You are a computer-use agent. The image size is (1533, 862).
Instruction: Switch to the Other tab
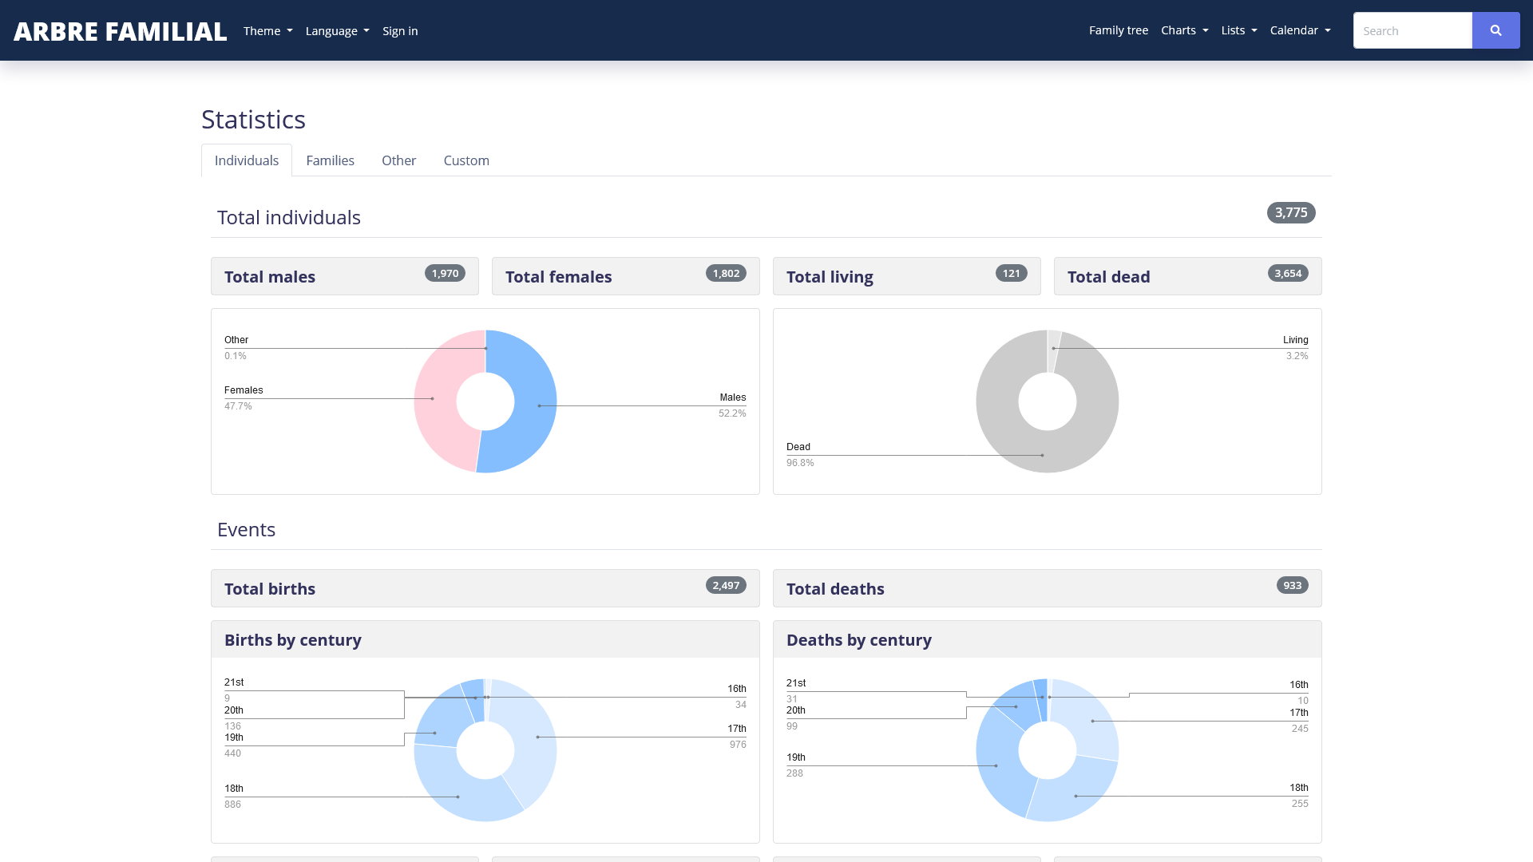click(399, 160)
